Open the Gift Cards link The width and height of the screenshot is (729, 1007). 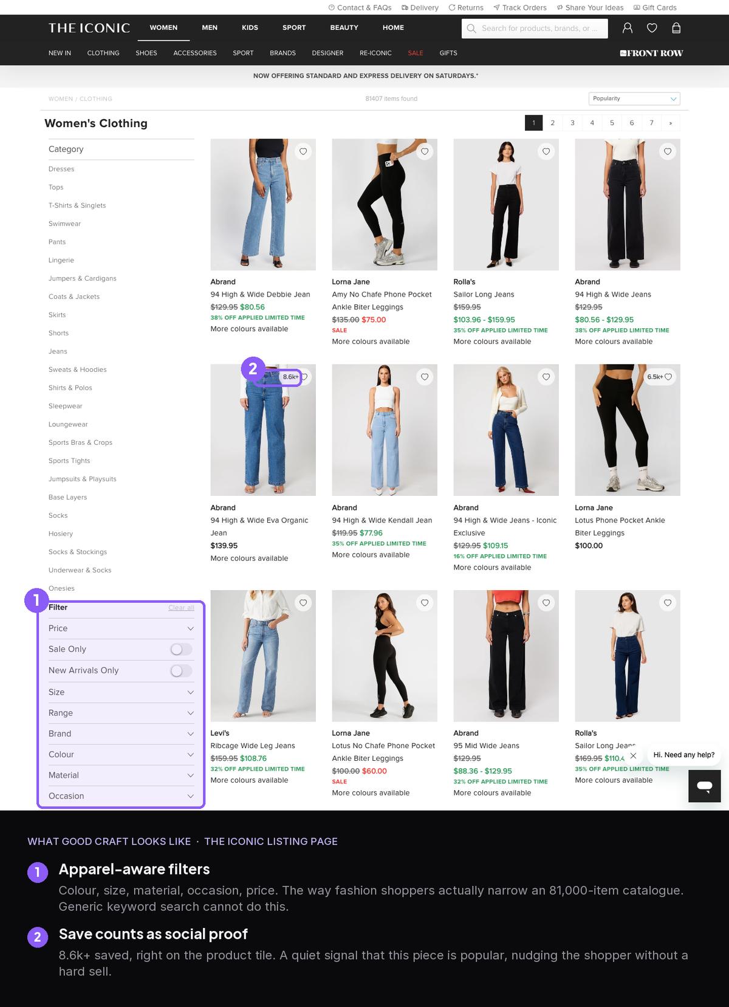(655, 8)
